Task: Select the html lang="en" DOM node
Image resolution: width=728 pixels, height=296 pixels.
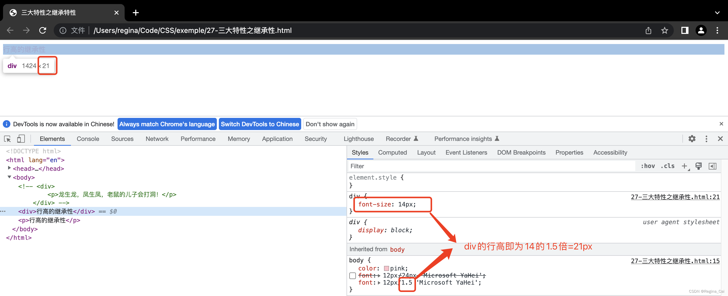Action: pyautogui.click(x=35, y=160)
